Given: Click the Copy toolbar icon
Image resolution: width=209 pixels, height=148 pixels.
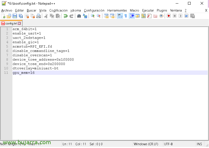Looking at the screenshot, I should click(52, 16).
